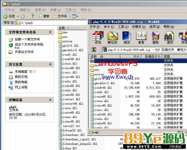Open Explorer File (文件) menu
The image size is (187, 150).
click(10, 10)
